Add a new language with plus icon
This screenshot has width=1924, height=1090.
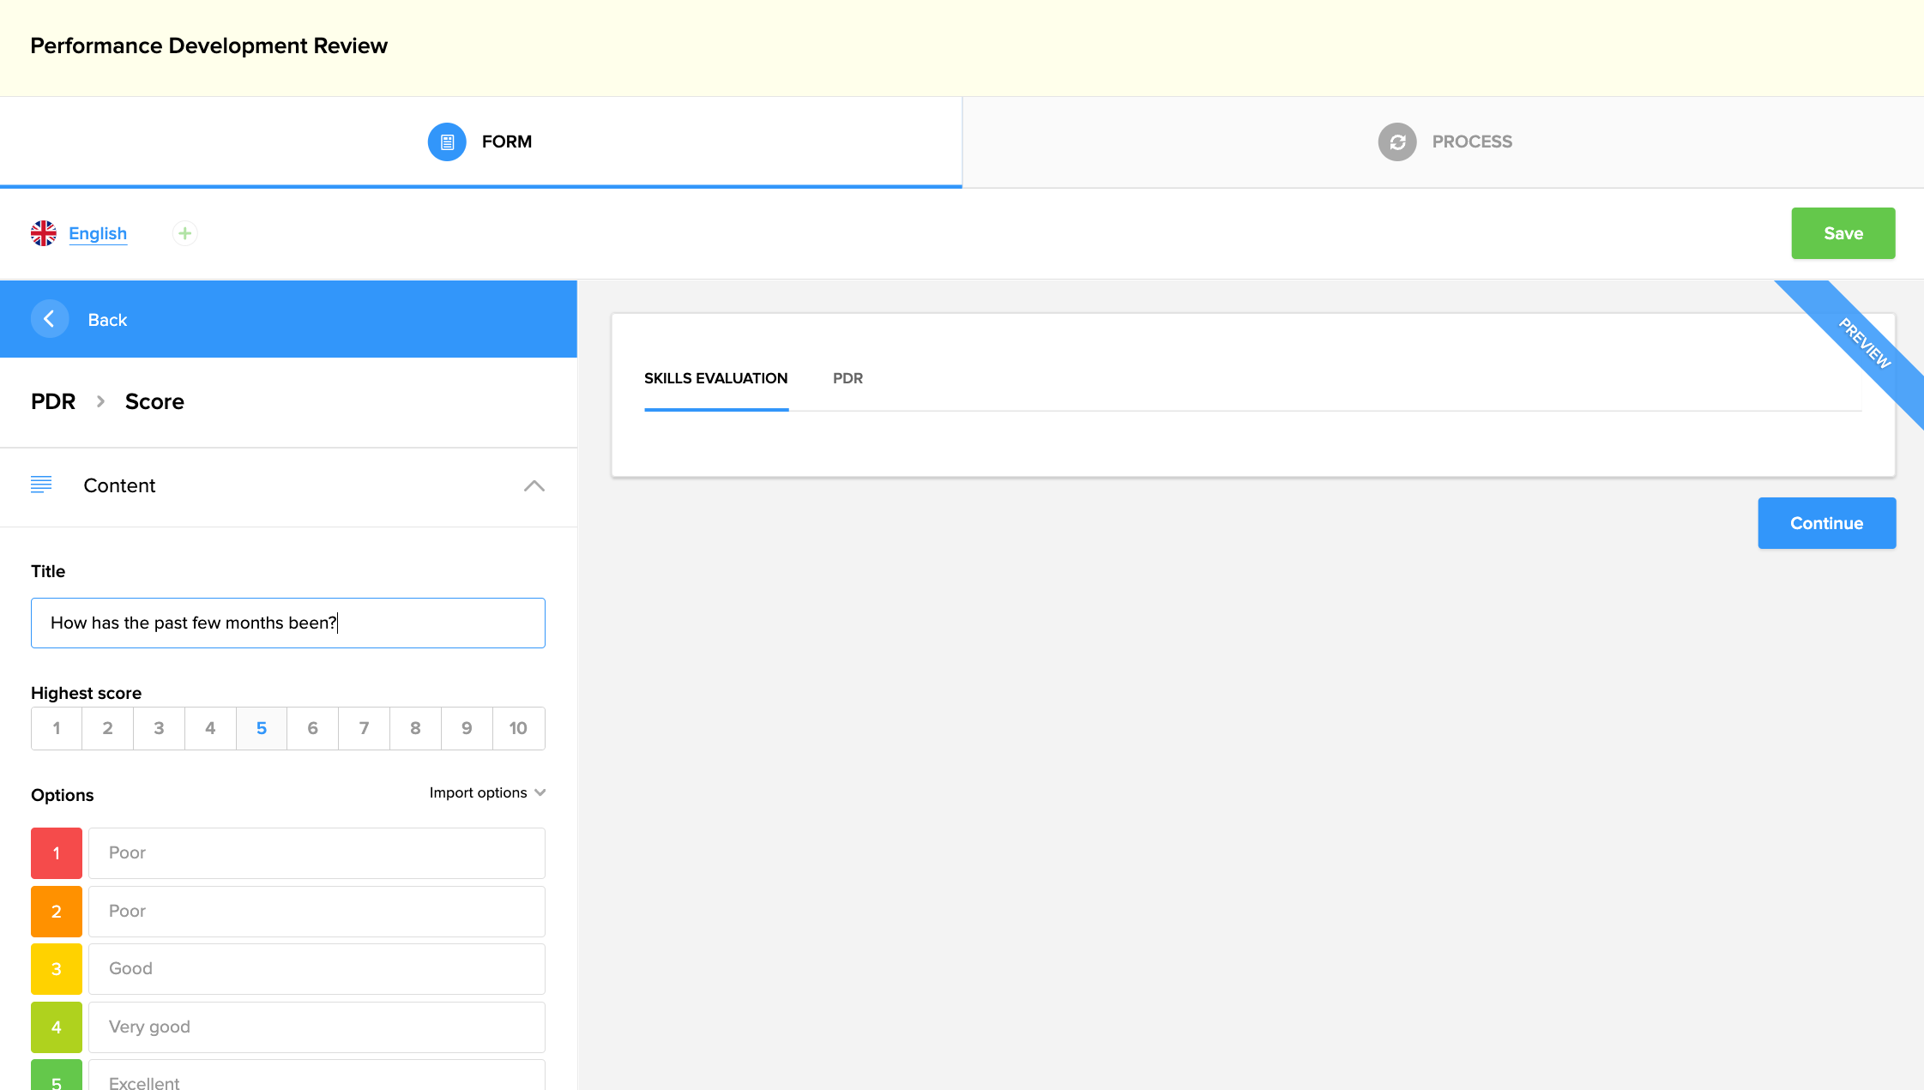coord(184,233)
